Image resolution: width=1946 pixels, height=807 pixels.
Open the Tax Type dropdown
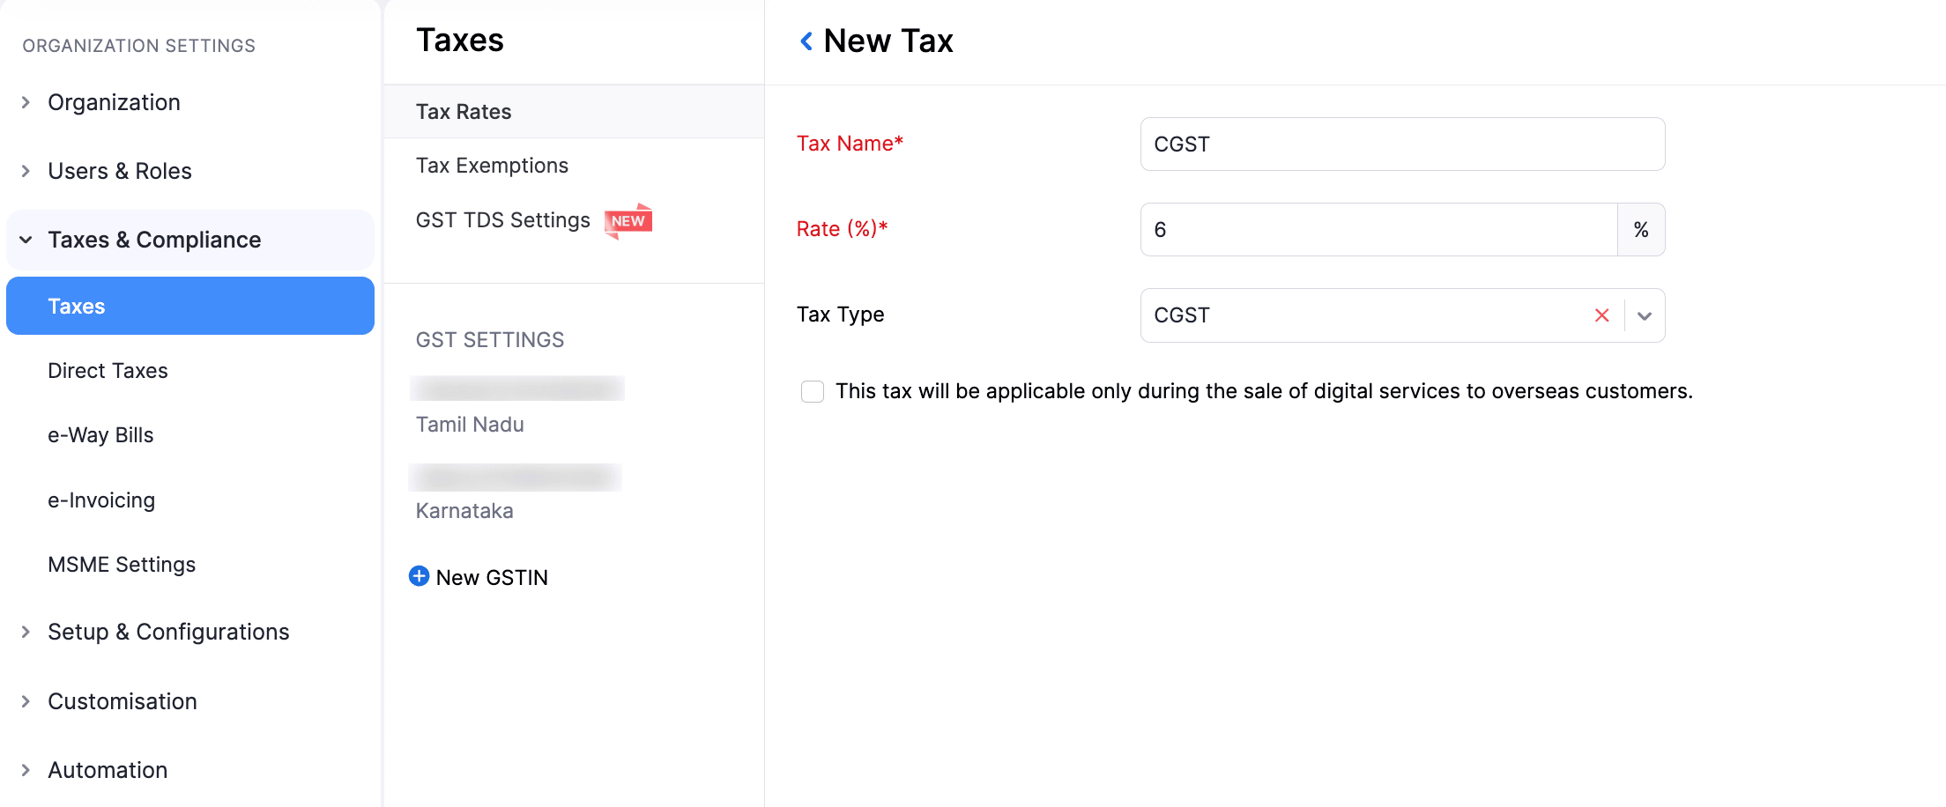pyautogui.click(x=1643, y=315)
